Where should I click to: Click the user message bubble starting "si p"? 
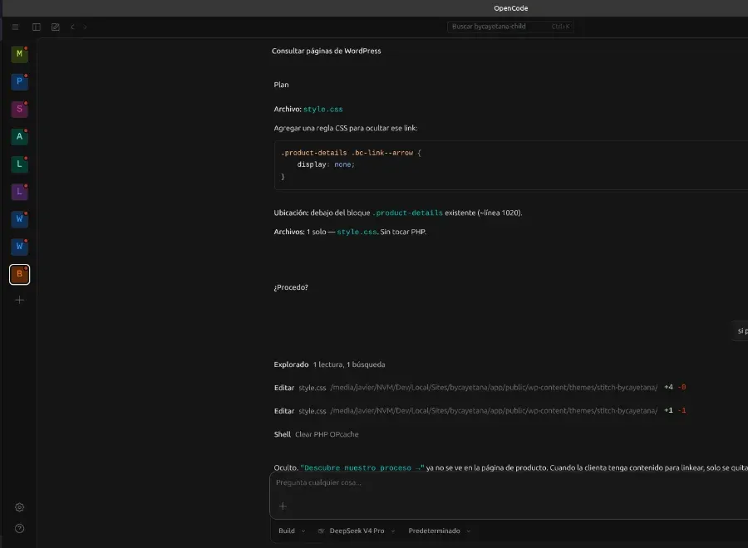[741, 330]
